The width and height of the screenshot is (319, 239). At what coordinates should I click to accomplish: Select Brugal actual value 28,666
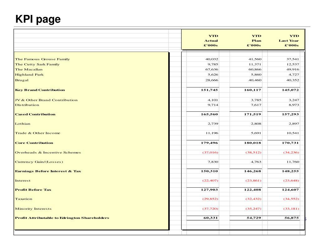point(212,80)
